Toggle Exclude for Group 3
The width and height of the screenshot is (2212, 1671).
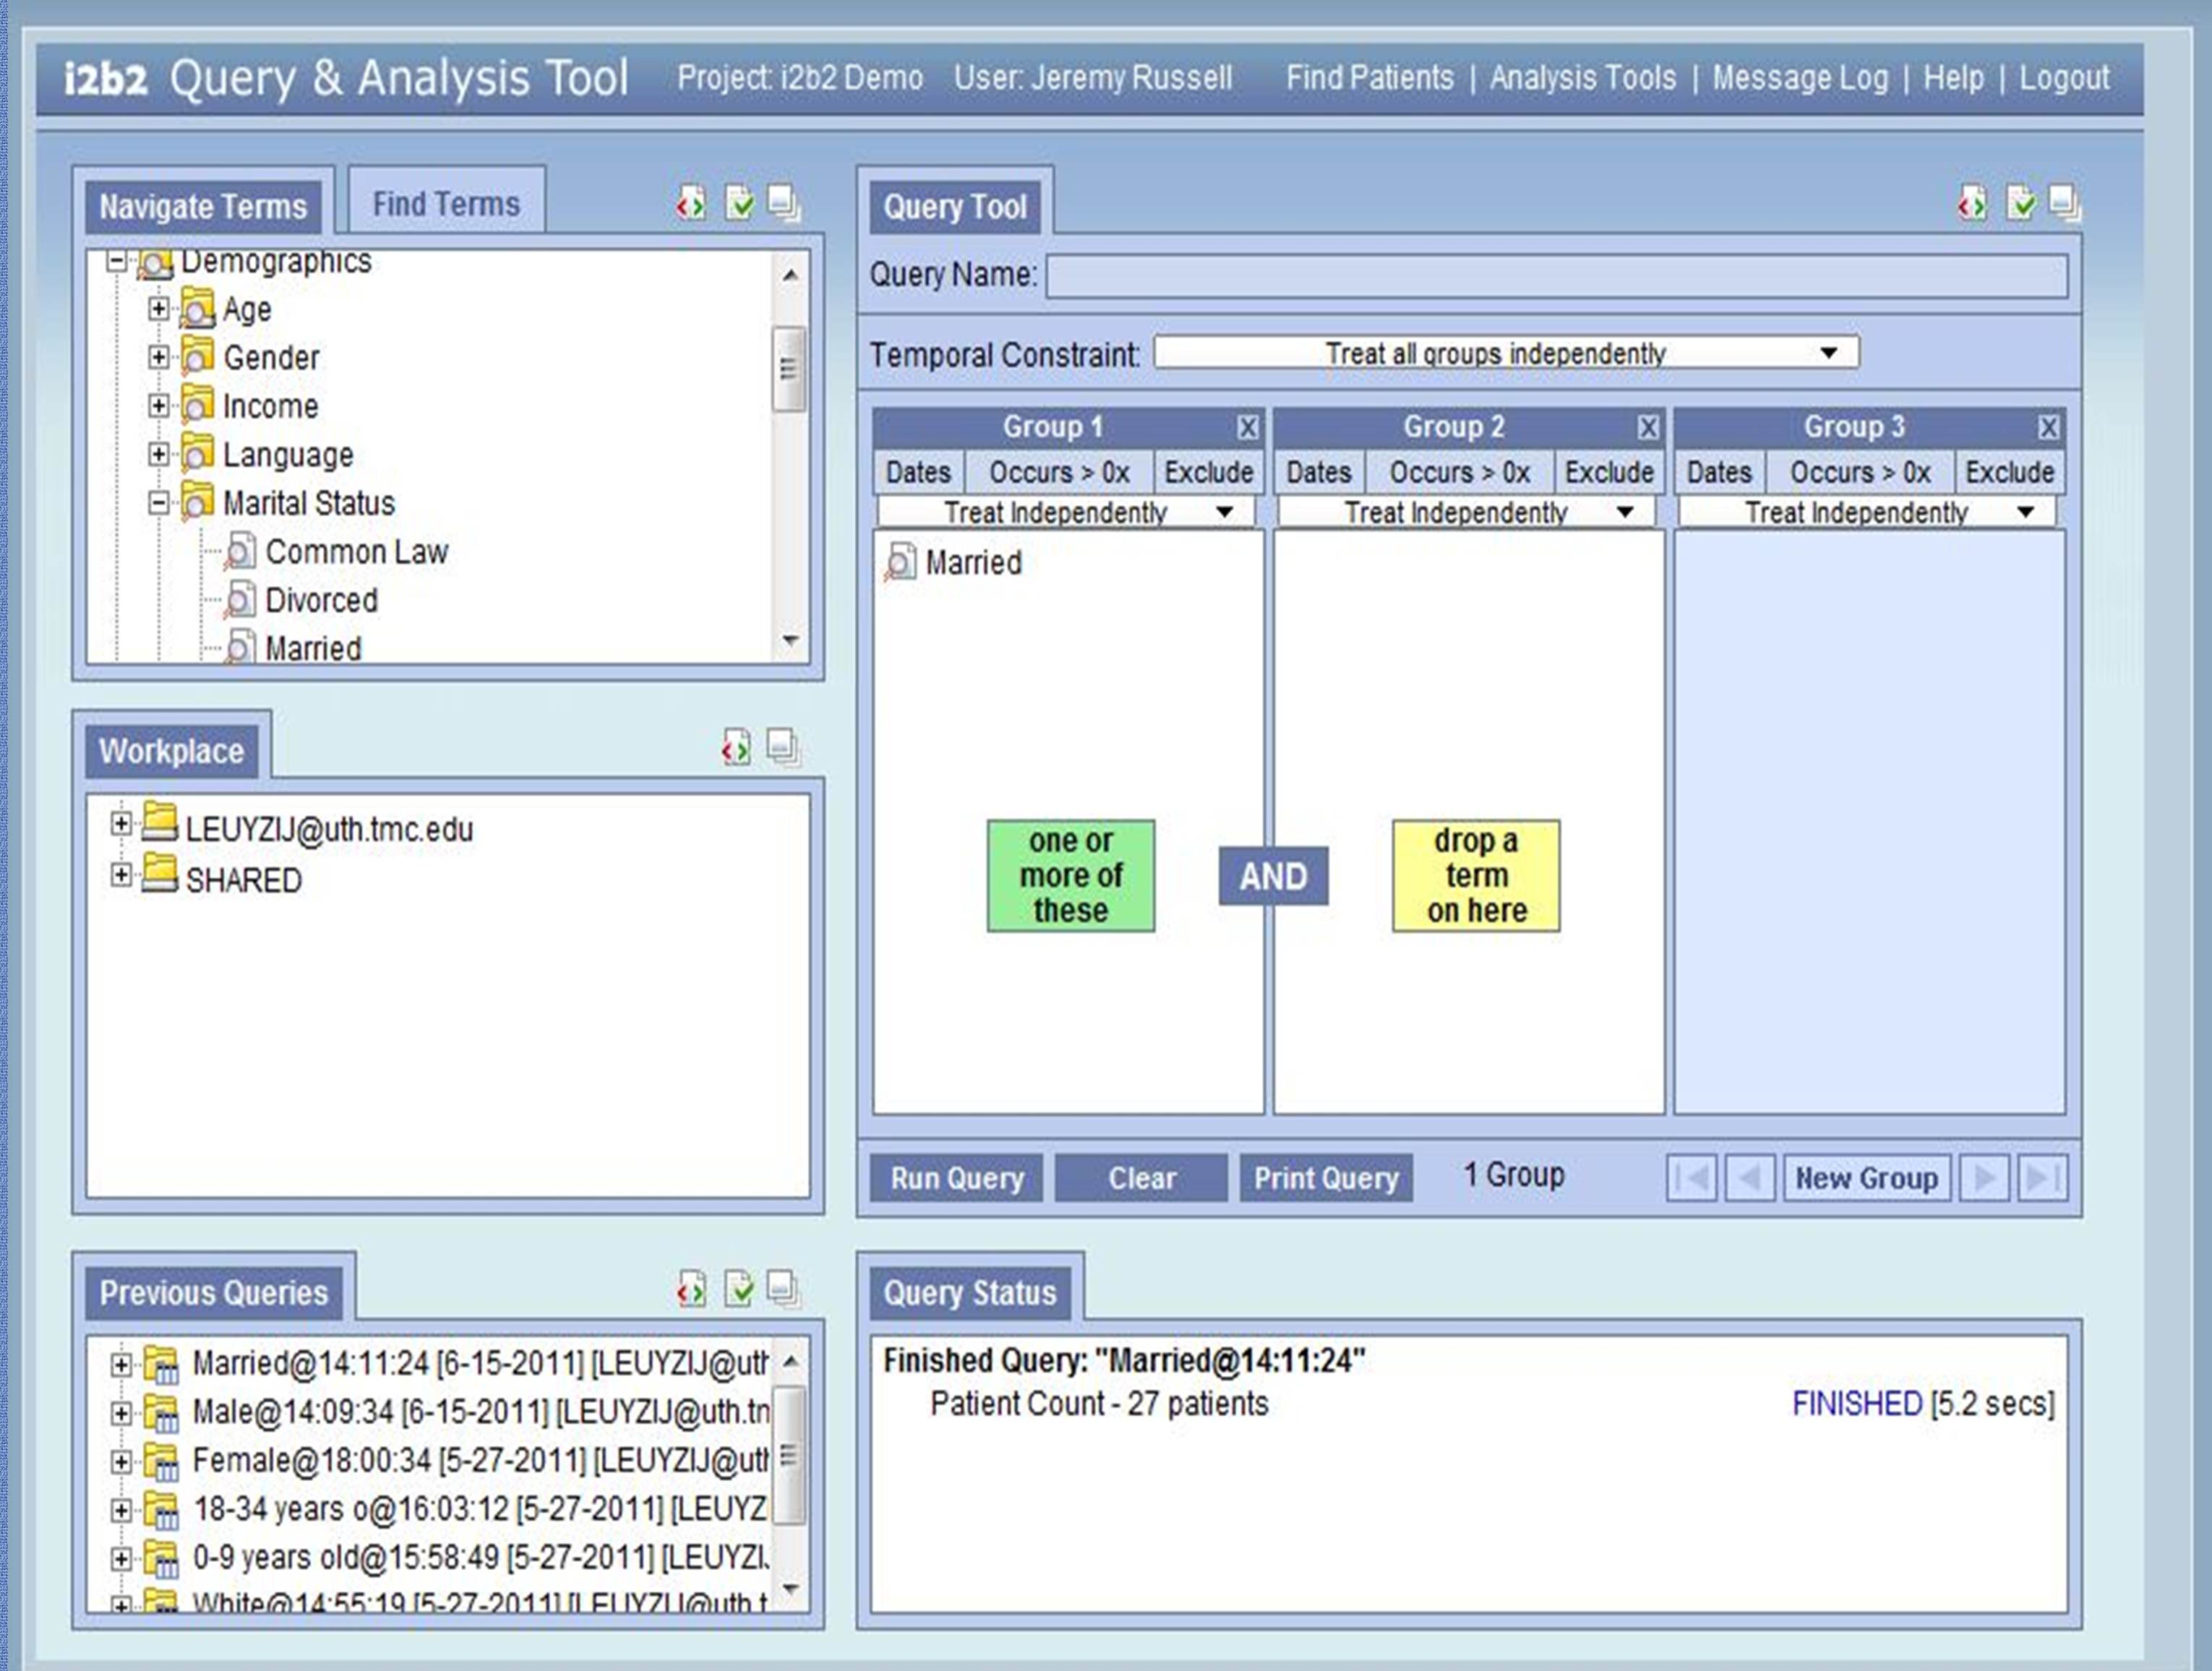pos(2010,472)
